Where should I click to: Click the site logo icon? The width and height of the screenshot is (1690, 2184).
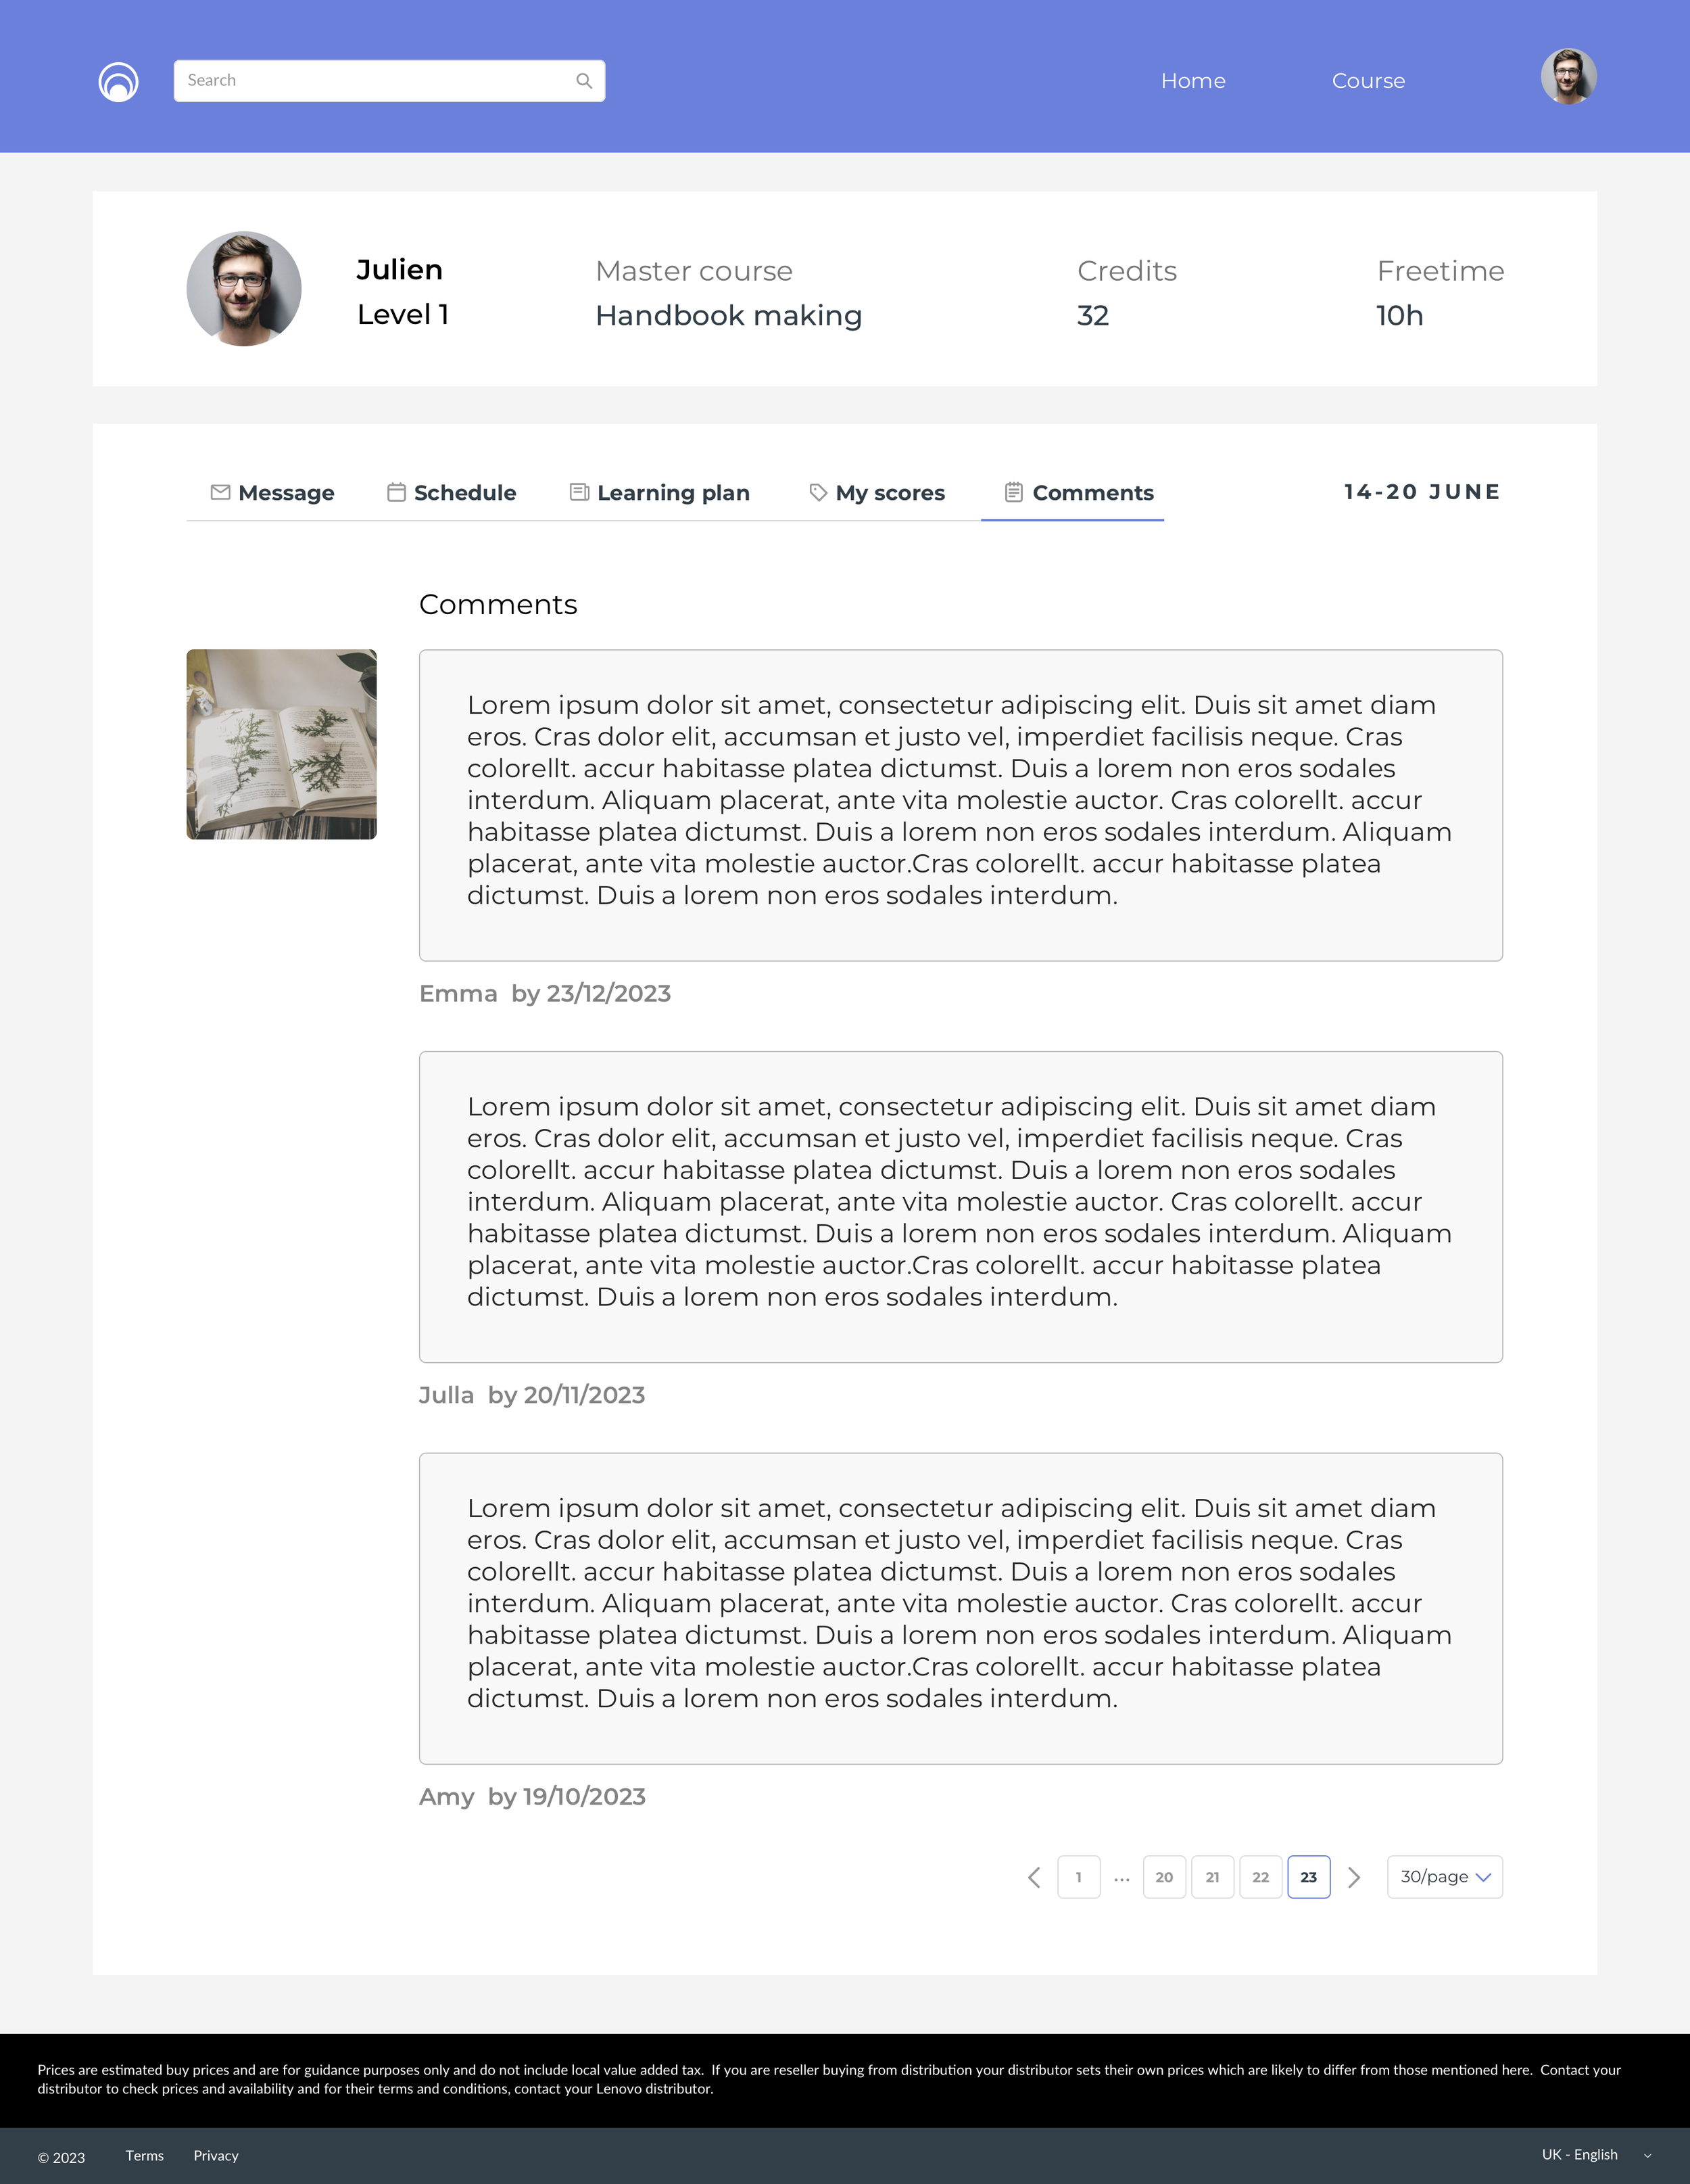(118, 81)
